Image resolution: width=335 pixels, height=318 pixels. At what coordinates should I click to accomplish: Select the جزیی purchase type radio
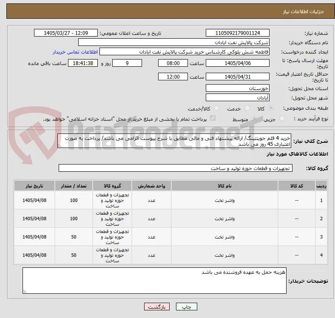pos(282,118)
